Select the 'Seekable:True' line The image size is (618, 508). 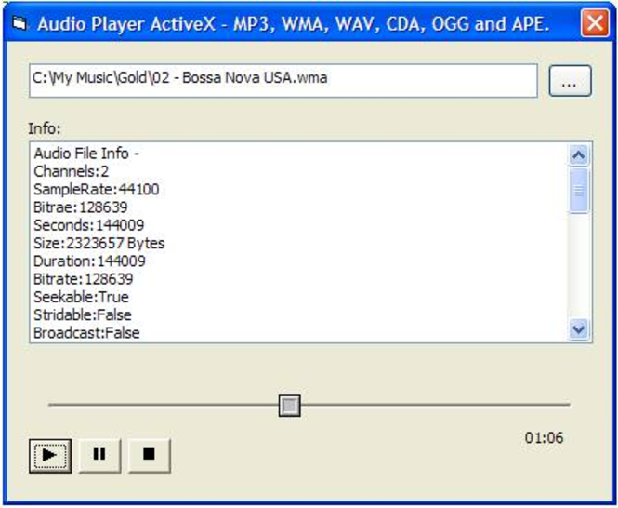click(81, 297)
